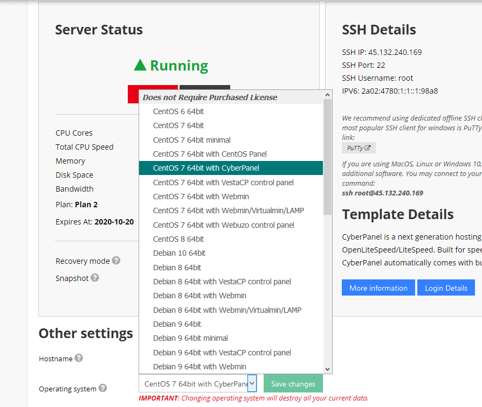This screenshot has height=407, width=482.
Task: Click the Hostname help question icon
Action: (79, 358)
